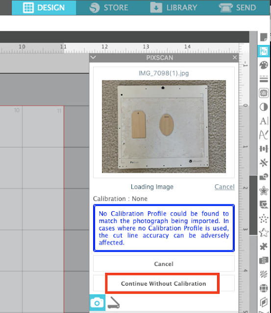The width and height of the screenshot is (271, 313).
Task: Open the Align/Transform panel icon
Action: 264,149
